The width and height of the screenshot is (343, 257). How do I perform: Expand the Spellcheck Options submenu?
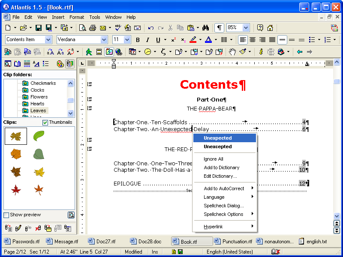(225, 215)
